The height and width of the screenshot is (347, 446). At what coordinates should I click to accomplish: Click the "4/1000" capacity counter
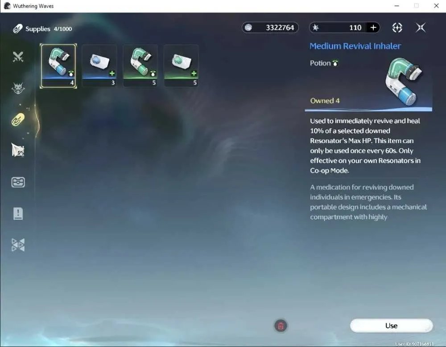pyautogui.click(x=63, y=29)
